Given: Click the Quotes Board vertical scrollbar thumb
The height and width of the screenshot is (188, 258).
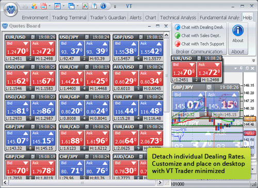Looking at the screenshot, I should point(166,75).
